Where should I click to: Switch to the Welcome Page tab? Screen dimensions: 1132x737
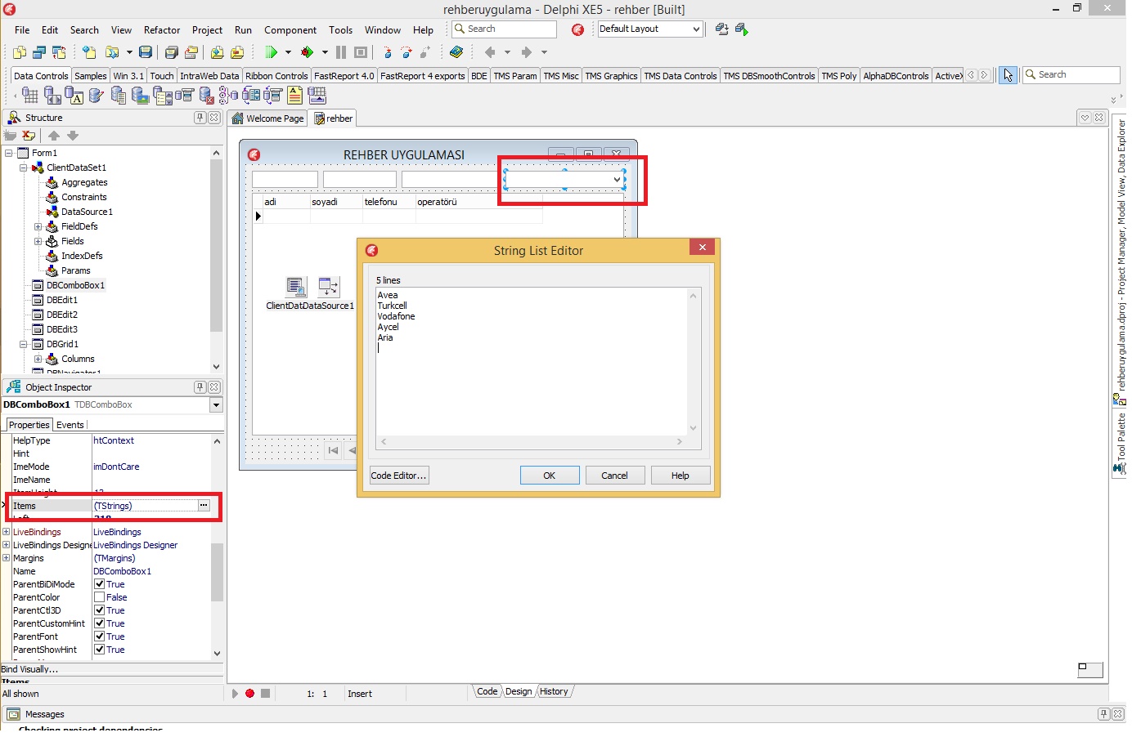point(268,118)
